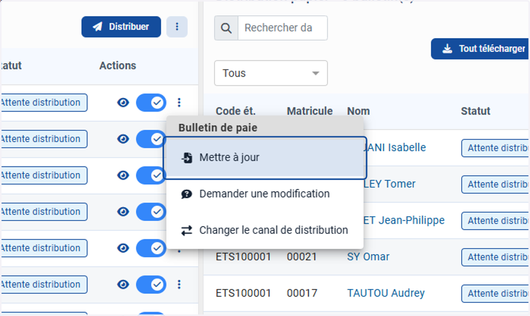Open the Tomer employee link
Screen dimensions: 530x316
click(x=390, y=184)
